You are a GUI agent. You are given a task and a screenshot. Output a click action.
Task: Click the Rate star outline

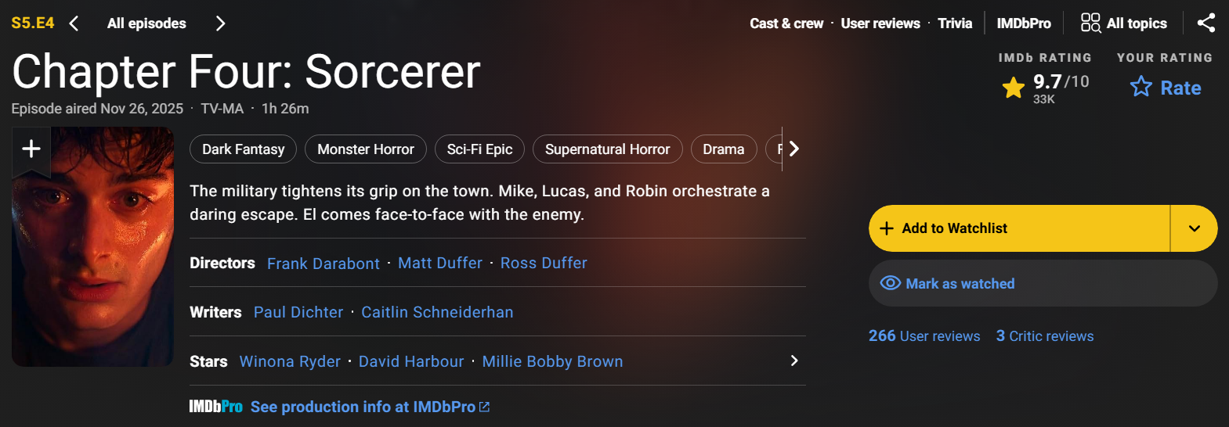click(x=1140, y=87)
